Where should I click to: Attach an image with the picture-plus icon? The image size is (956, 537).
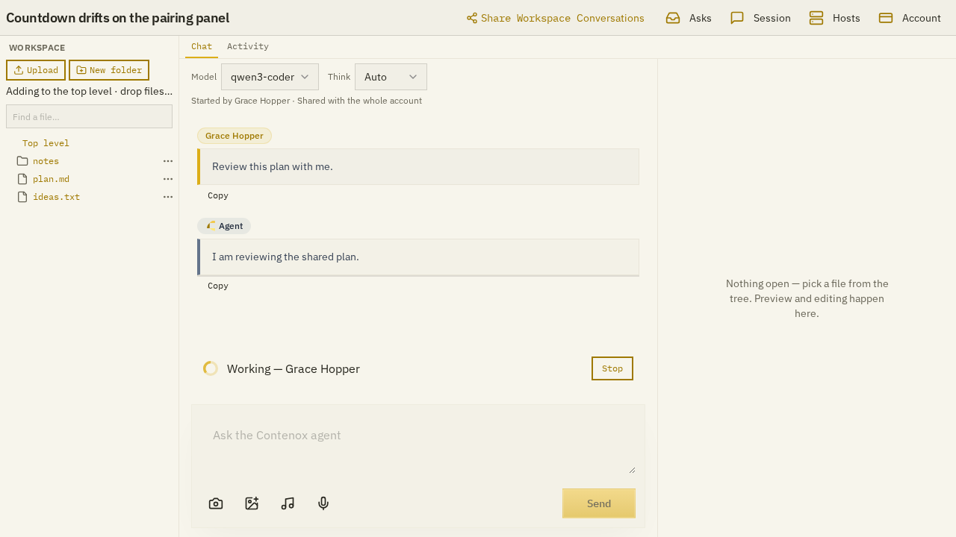[252, 503]
